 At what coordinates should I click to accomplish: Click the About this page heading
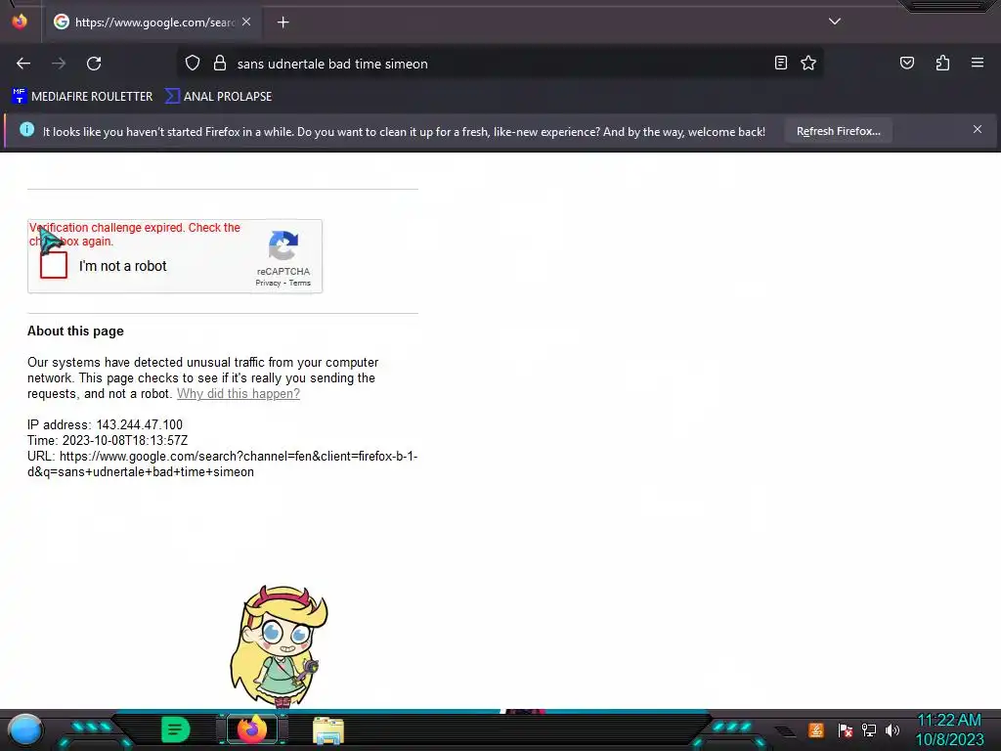click(x=75, y=331)
